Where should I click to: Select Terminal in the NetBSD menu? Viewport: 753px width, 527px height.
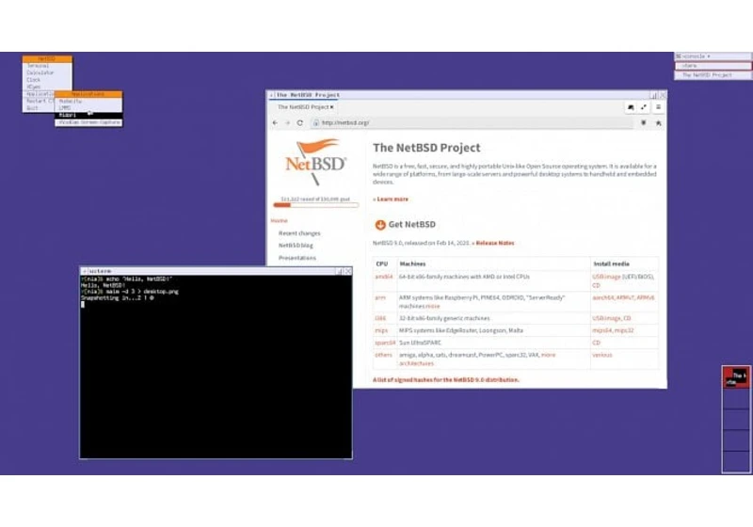click(x=47, y=66)
